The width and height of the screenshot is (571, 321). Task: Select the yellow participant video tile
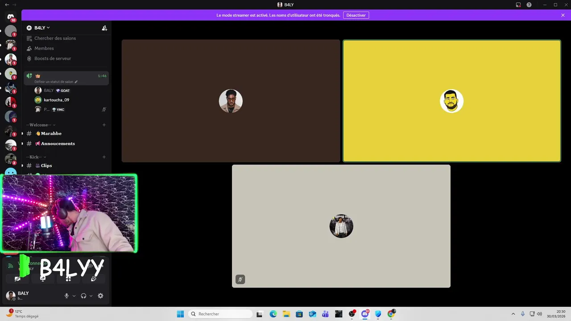pos(451,101)
